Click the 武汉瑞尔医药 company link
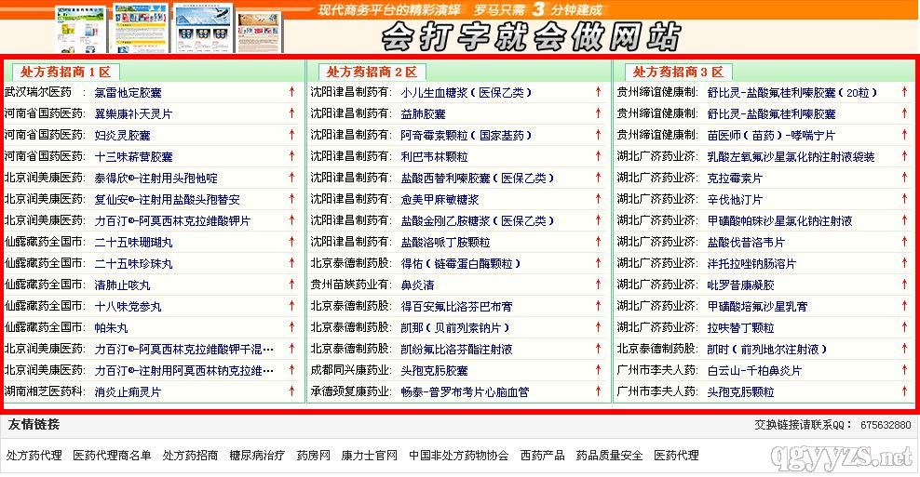The width and height of the screenshot is (920, 477). [37, 92]
